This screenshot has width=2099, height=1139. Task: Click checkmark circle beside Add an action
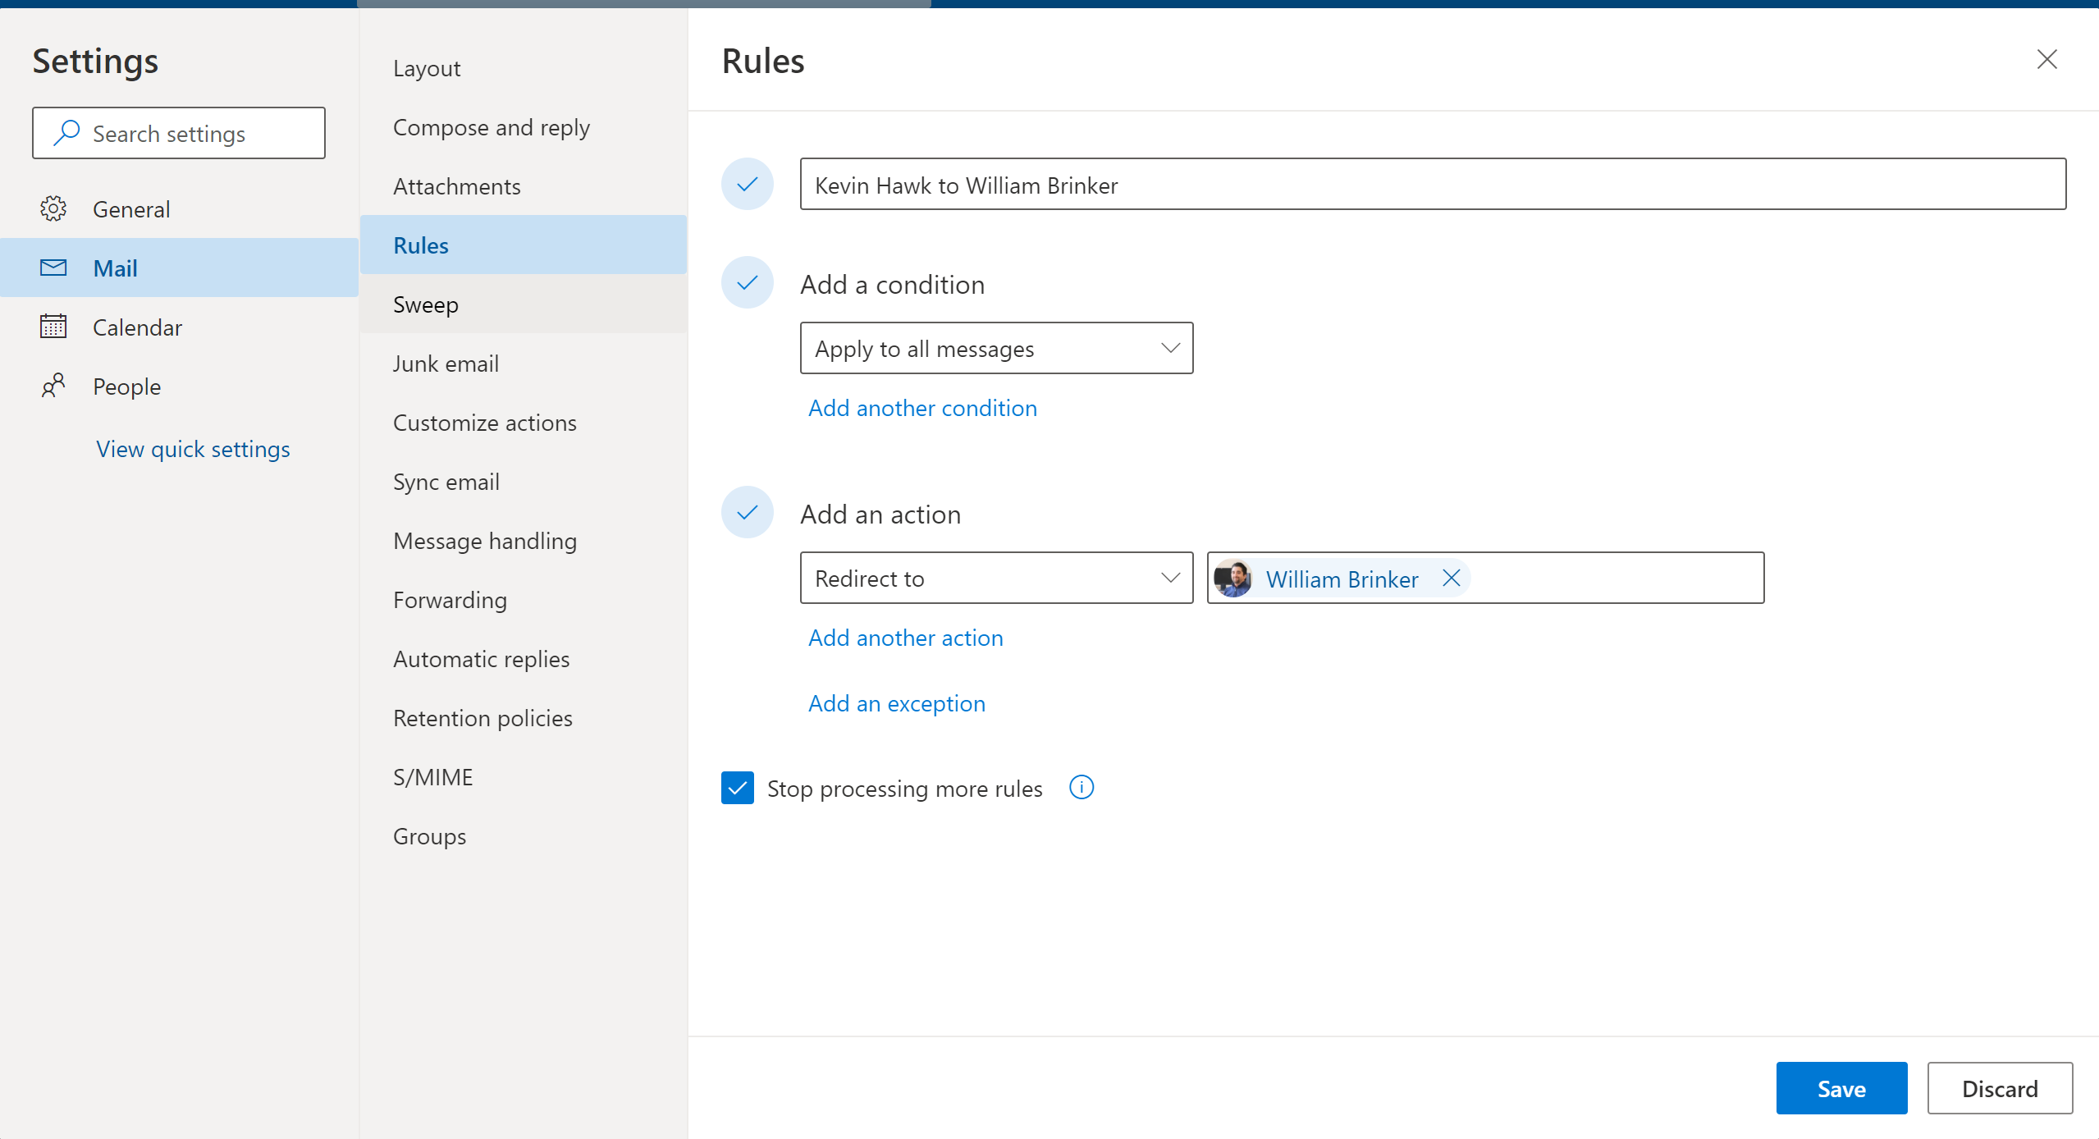(x=747, y=513)
